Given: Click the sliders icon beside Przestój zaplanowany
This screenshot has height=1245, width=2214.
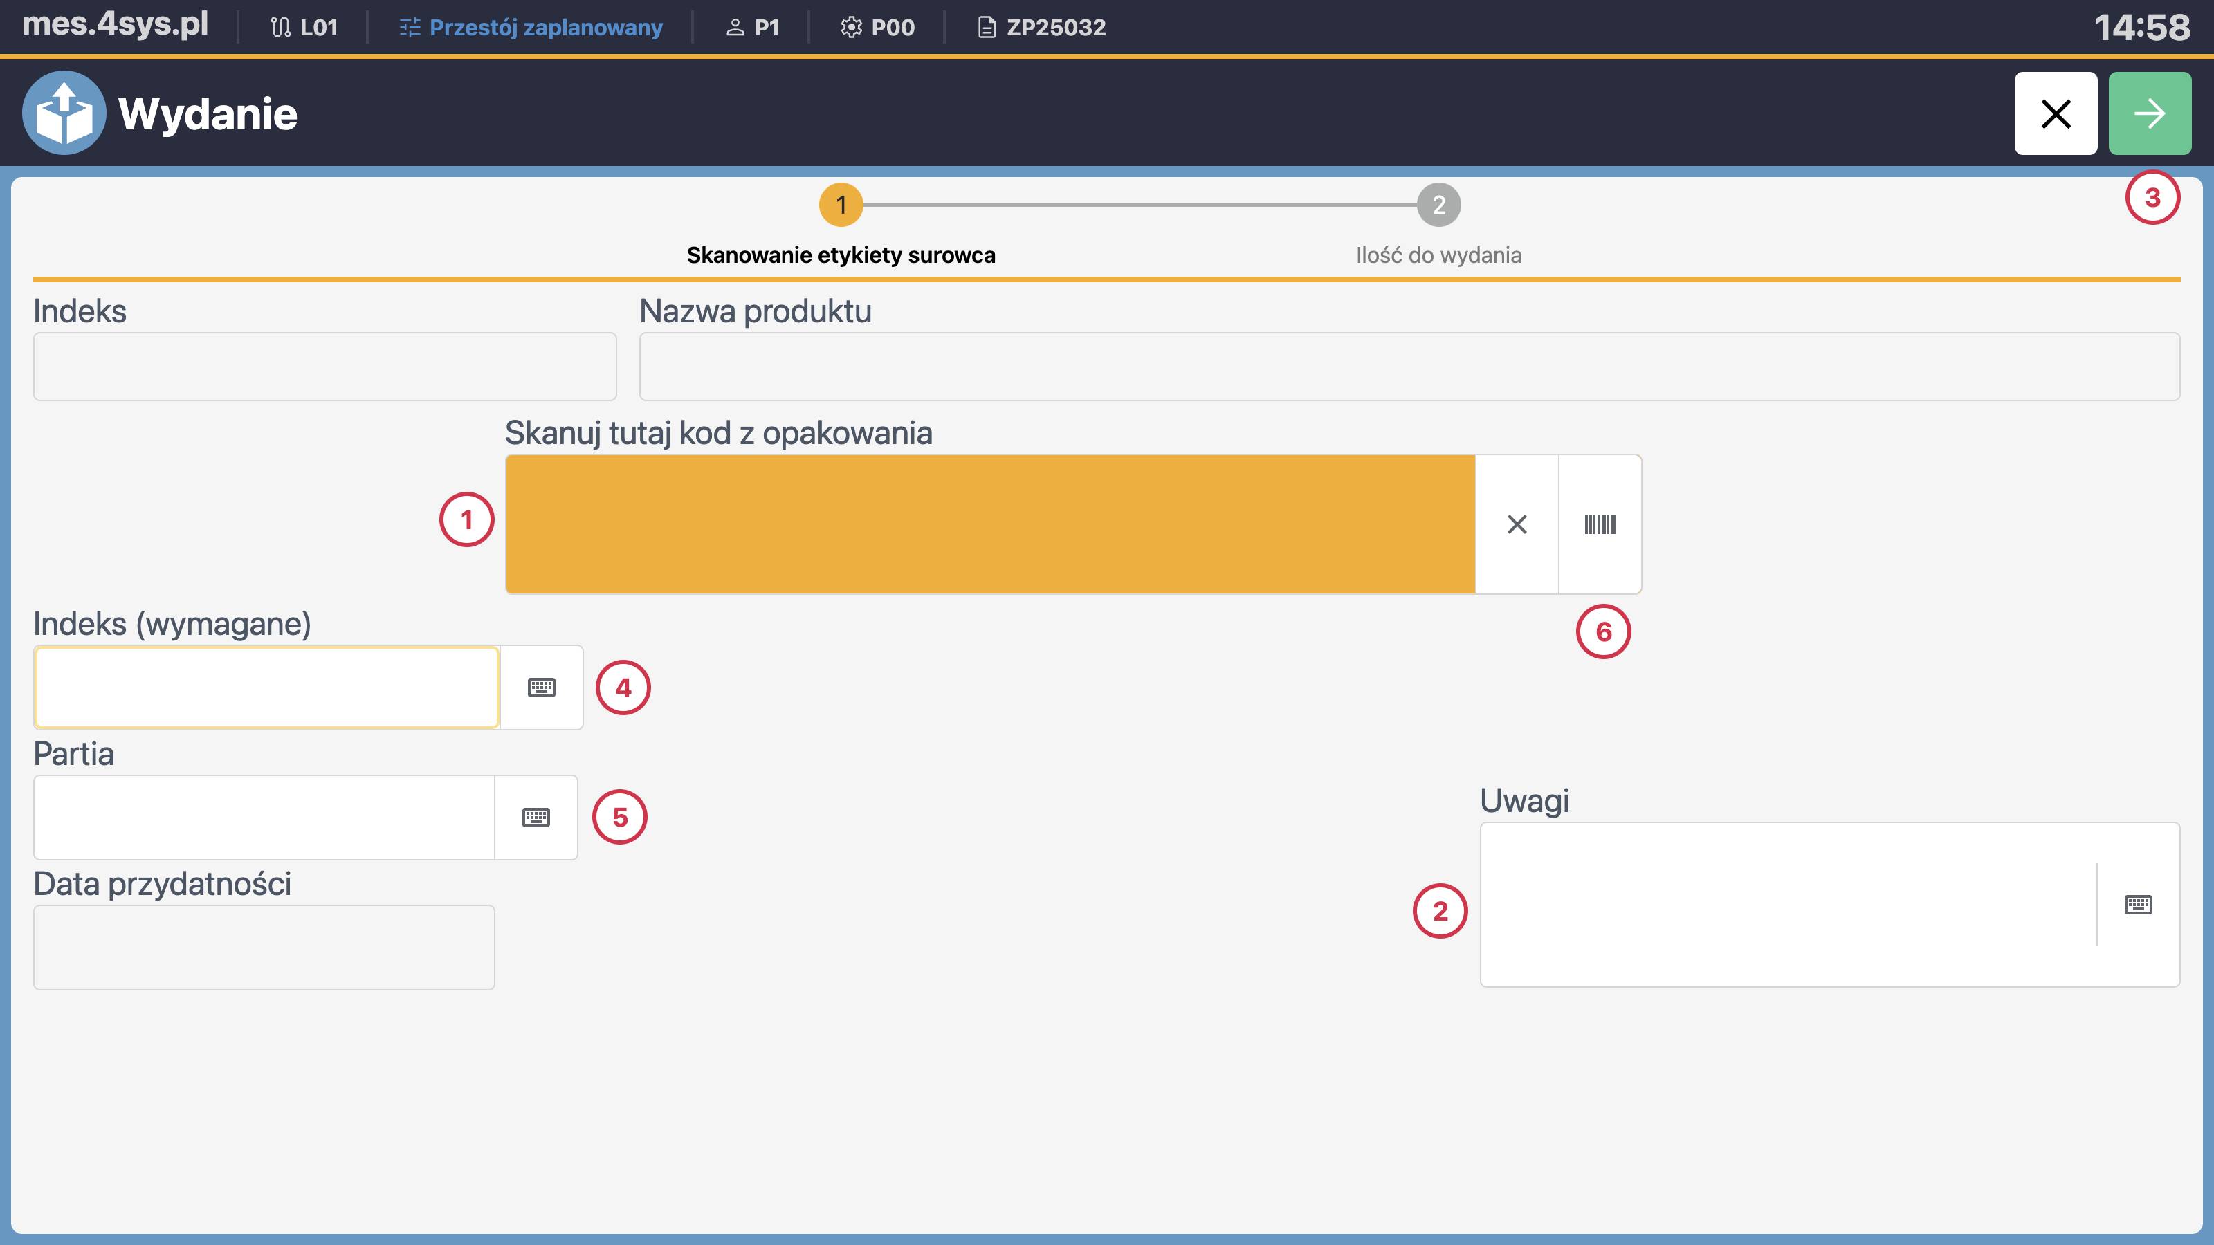Looking at the screenshot, I should [x=409, y=27].
